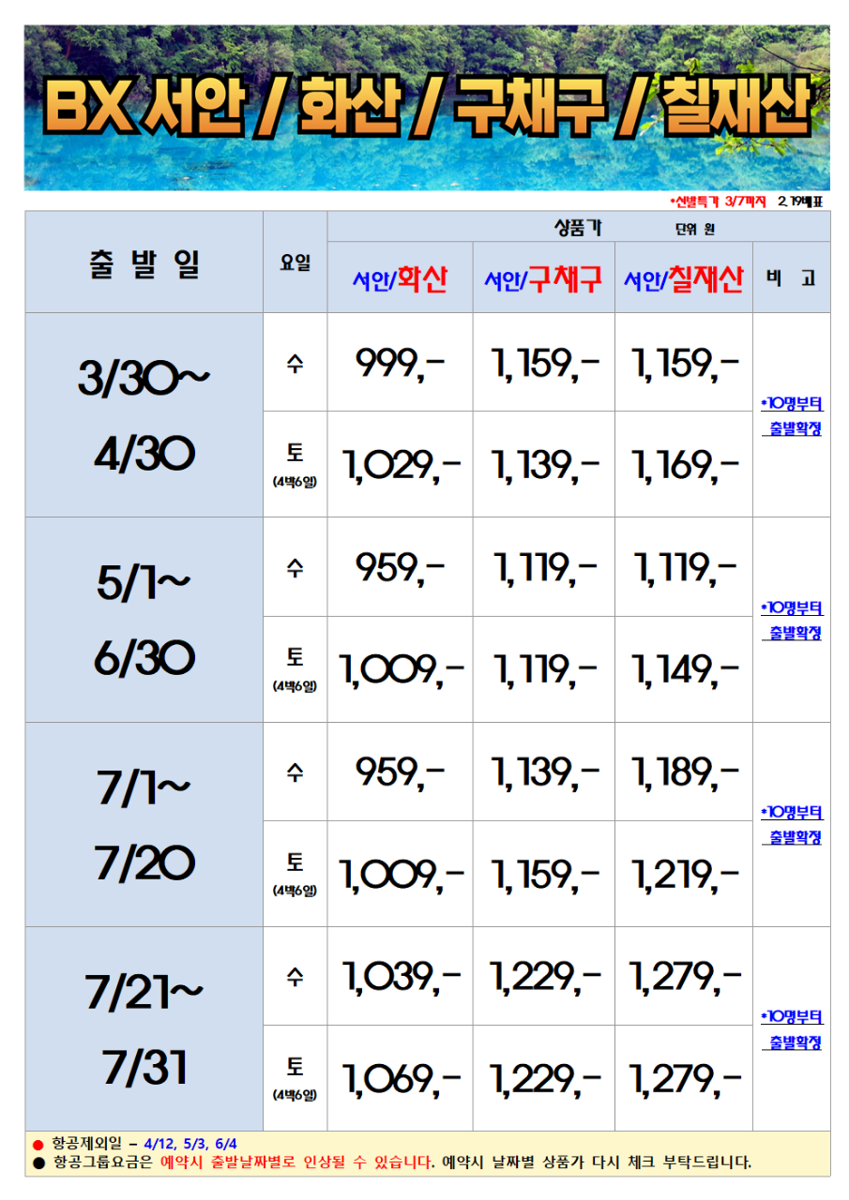Screen dimensions: 849x1200
Task: Click the black 항공그룹요금 bullet
Action: click(38, 1162)
